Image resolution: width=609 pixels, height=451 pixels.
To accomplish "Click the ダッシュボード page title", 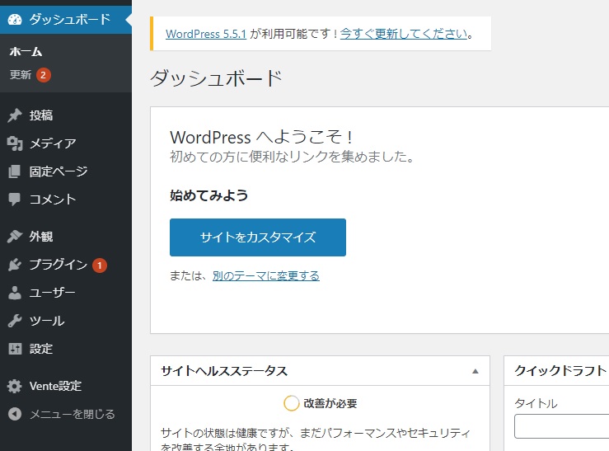I will click(216, 78).
